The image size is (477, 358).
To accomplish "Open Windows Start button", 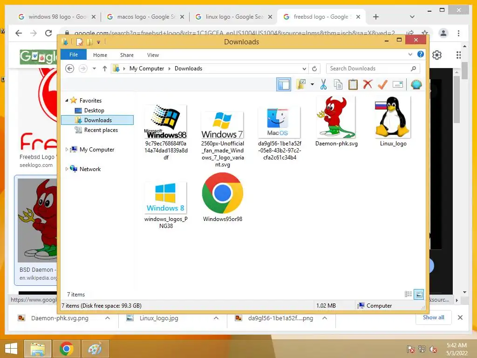I will pos(11,349).
